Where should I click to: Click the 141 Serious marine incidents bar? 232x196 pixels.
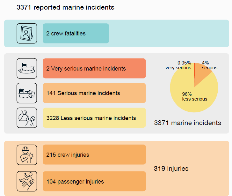94,93
